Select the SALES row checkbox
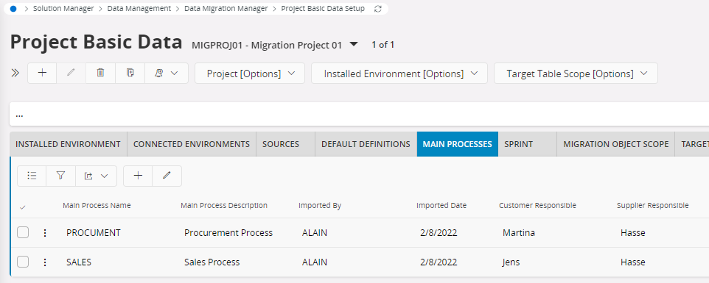 (x=23, y=262)
